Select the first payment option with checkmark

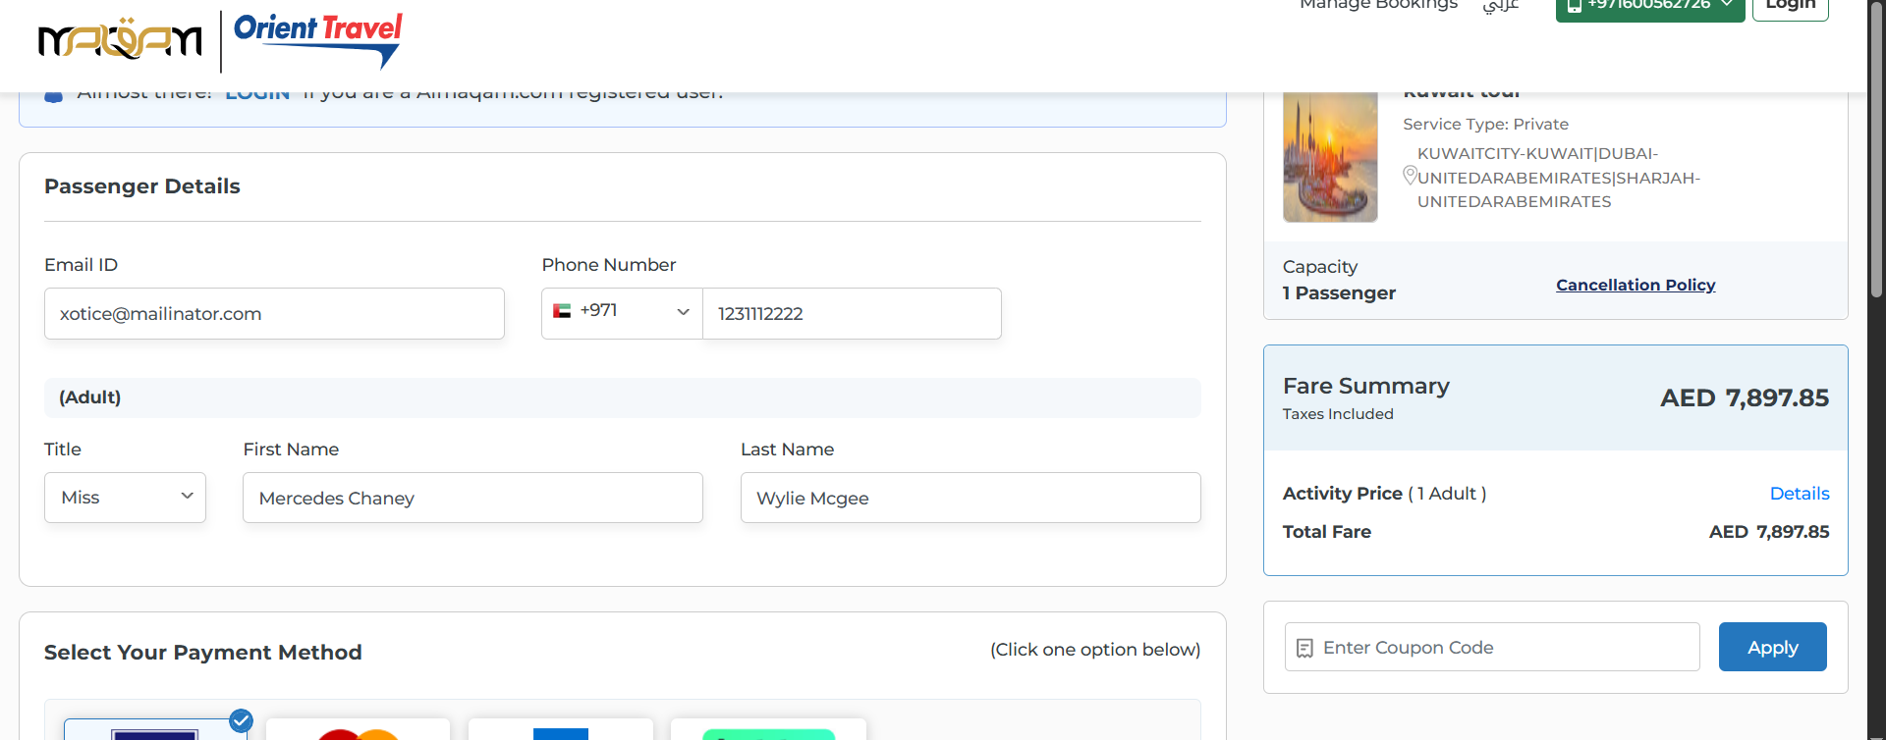155,729
